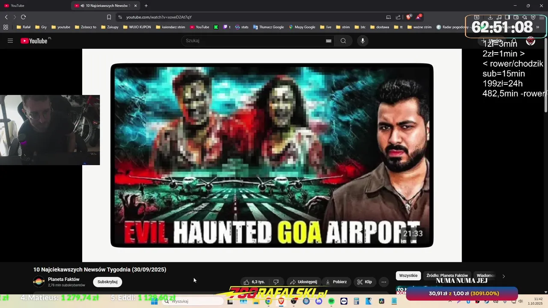Like the video with thumbs up 6,3 tys.
Image resolution: width=548 pixels, height=308 pixels.
click(x=254, y=282)
